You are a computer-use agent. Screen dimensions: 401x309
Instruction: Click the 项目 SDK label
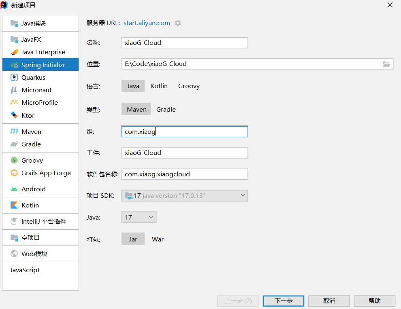tap(100, 196)
